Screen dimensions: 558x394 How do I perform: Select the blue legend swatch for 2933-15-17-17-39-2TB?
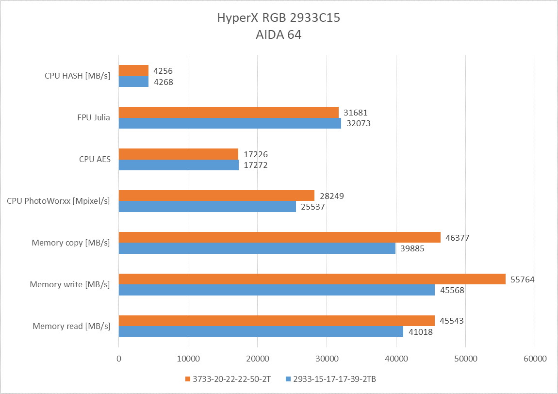(288, 379)
